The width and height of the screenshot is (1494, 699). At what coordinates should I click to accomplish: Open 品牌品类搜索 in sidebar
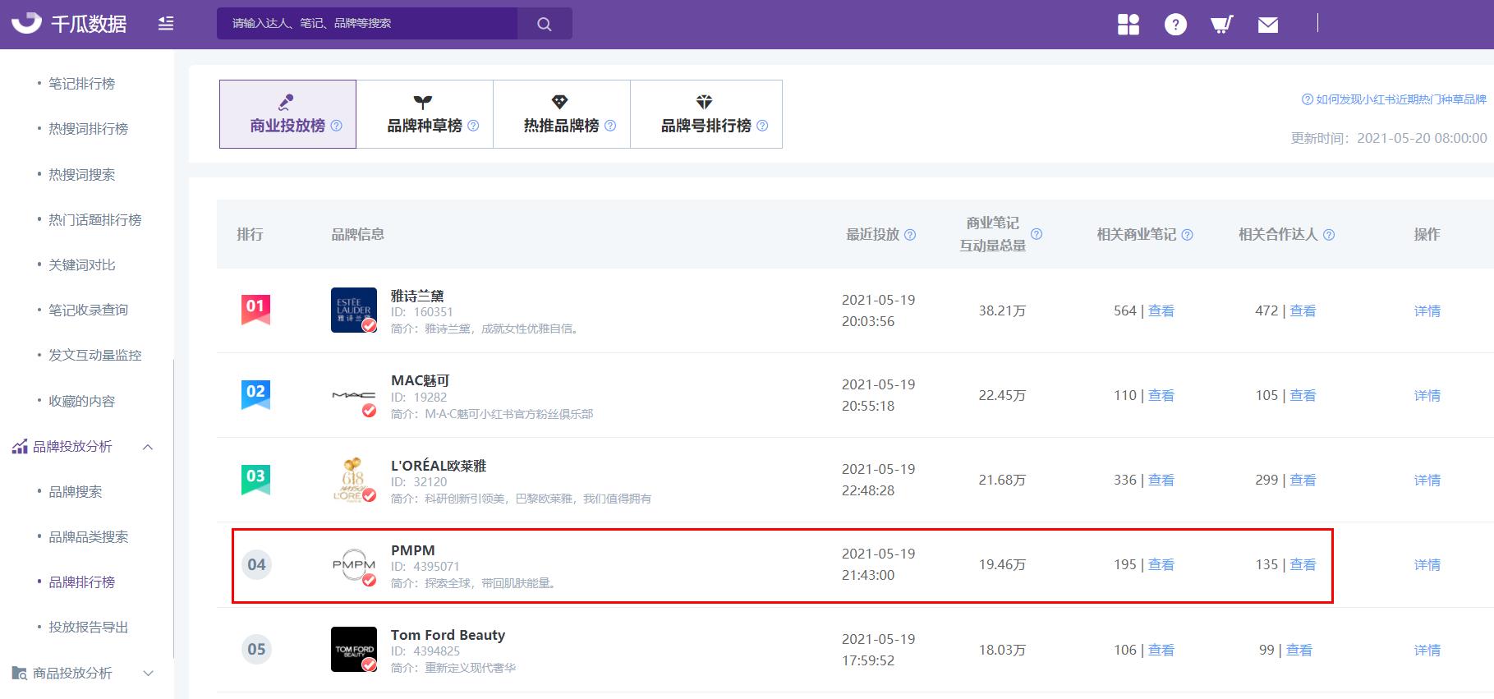click(88, 537)
